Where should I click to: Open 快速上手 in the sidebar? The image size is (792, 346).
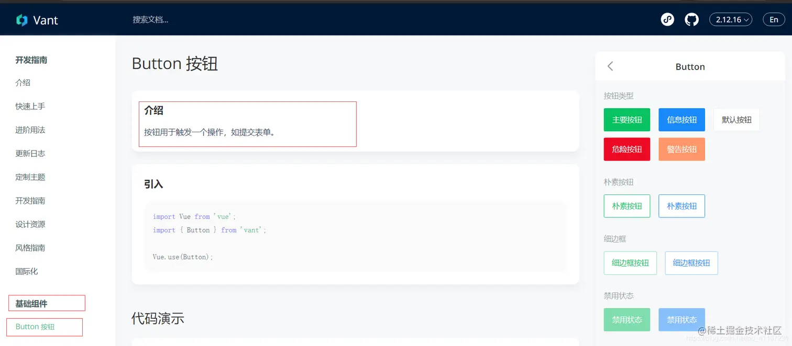coord(30,106)
